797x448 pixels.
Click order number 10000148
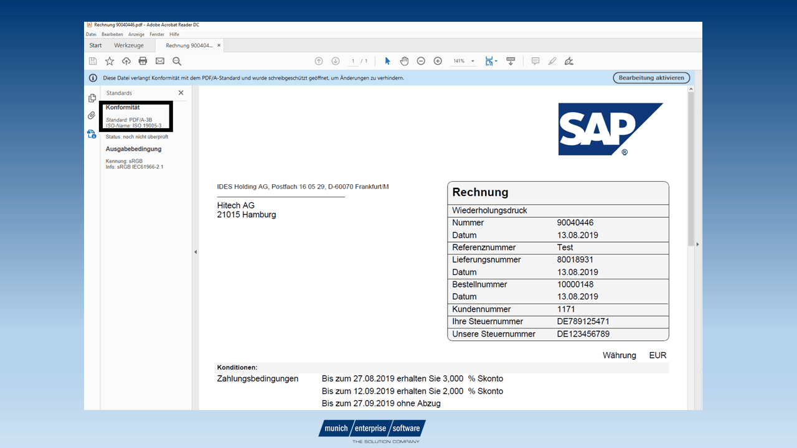pyautogui.click(x=575, y=284)
